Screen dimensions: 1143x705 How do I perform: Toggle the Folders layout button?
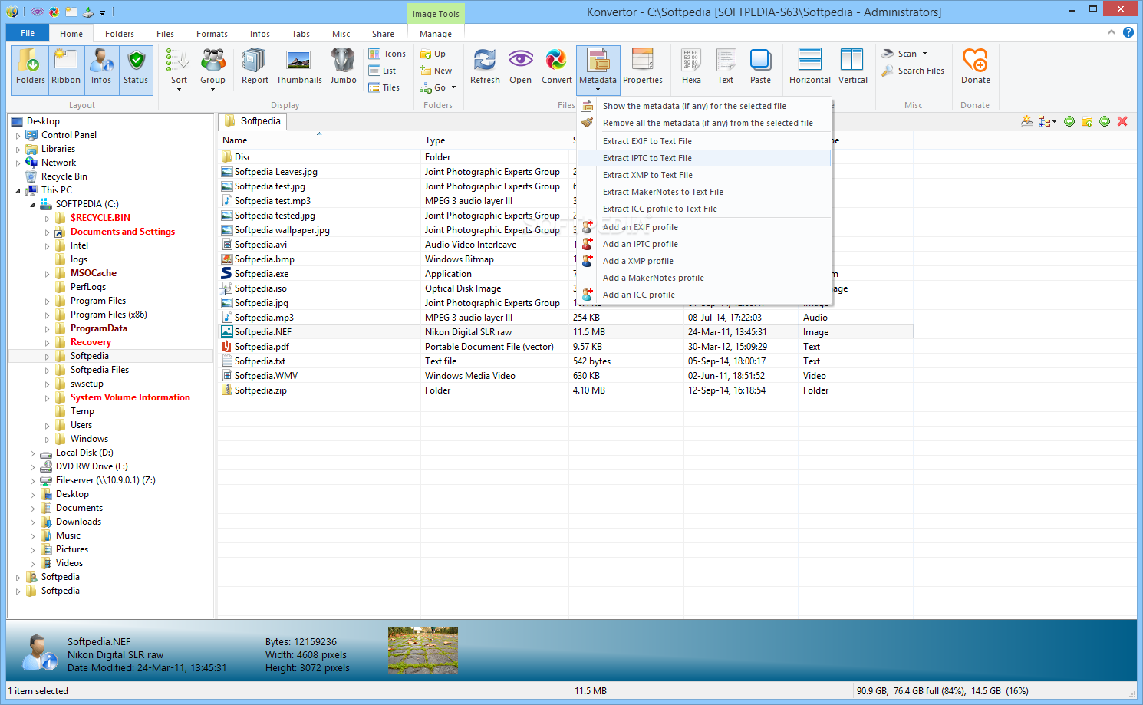31,69
